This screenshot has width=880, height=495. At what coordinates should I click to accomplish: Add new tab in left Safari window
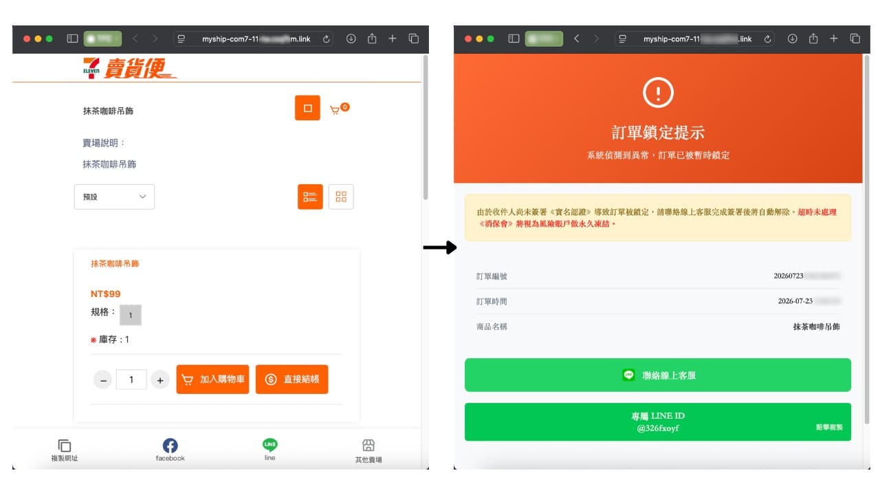393,39
